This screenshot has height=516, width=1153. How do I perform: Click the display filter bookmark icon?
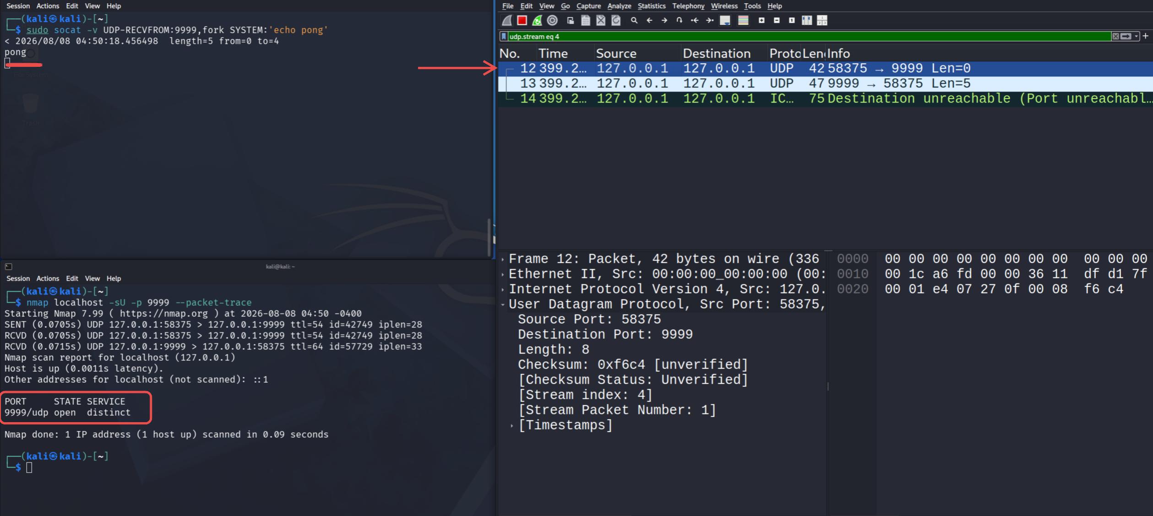(x=504, y=36)
